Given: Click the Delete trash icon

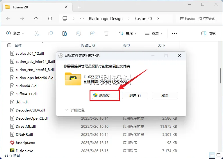Looking at the screenshot, I should coord(106,33).
